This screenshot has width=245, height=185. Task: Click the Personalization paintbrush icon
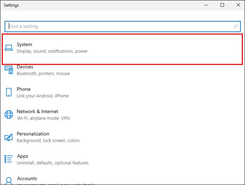click(x=9, y=137)
